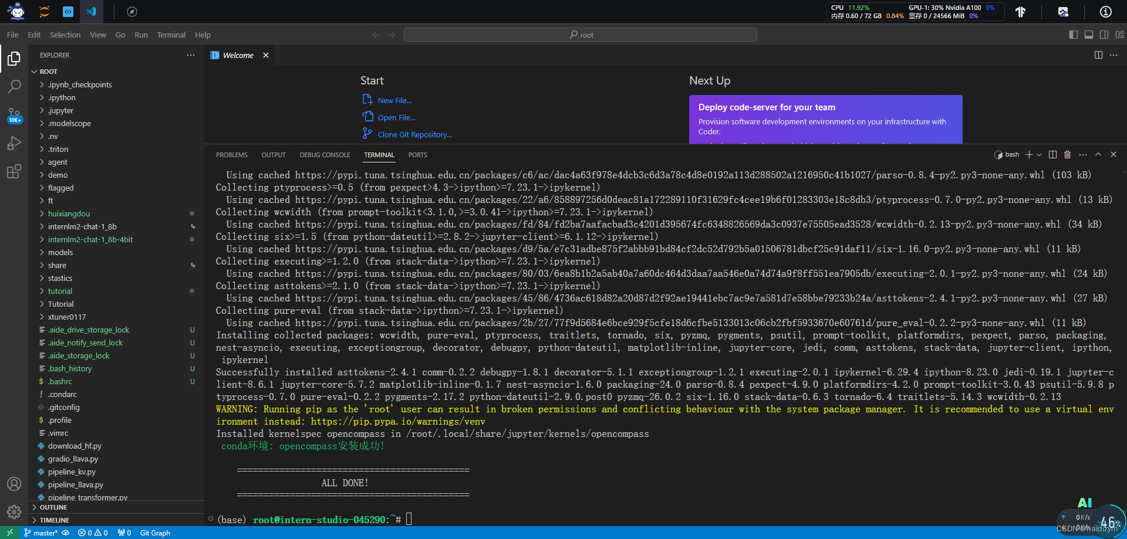Click the New File... link
This screenshot has height=539, width=1127.
point(394,100)
